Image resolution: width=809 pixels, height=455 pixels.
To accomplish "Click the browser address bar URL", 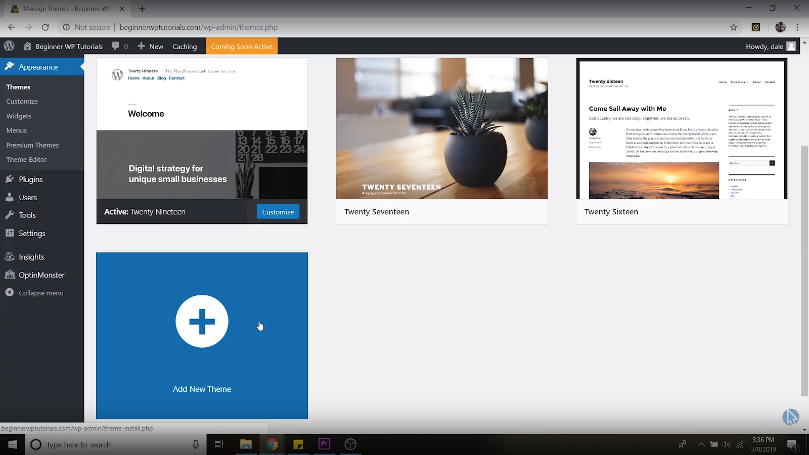I will click(x=199, y=27).
